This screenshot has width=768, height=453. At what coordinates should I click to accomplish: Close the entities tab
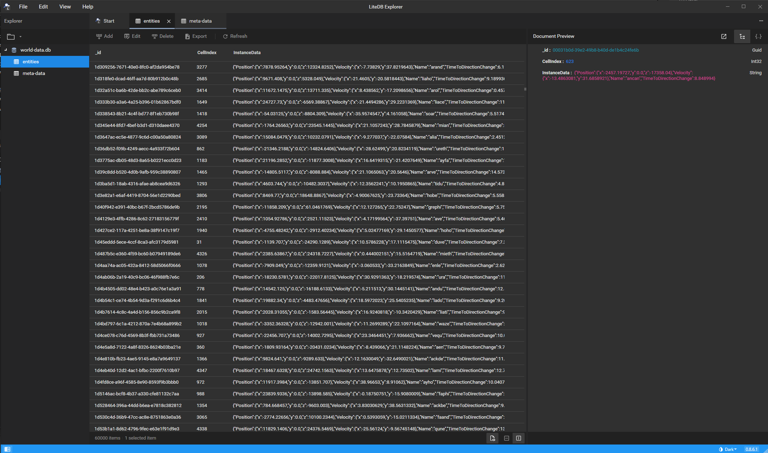[x=169, y=21]
